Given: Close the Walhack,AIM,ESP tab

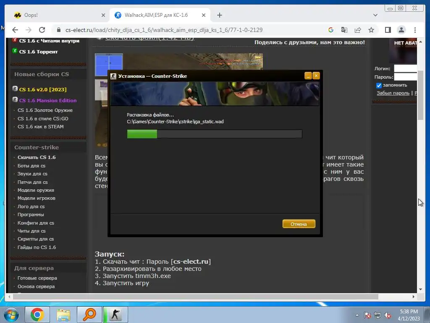Looking at the screenshot, I should point(204,15).
